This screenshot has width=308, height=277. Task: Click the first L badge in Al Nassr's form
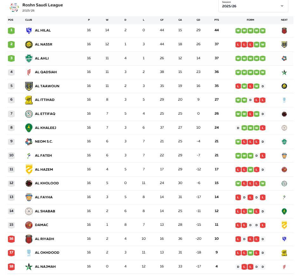click(x=238, y=44)
